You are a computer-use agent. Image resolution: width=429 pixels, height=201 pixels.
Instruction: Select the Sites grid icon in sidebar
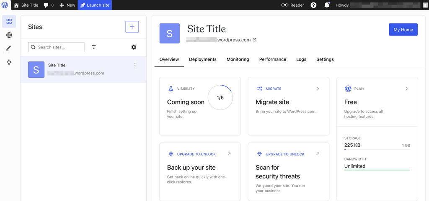coord(9,21)
